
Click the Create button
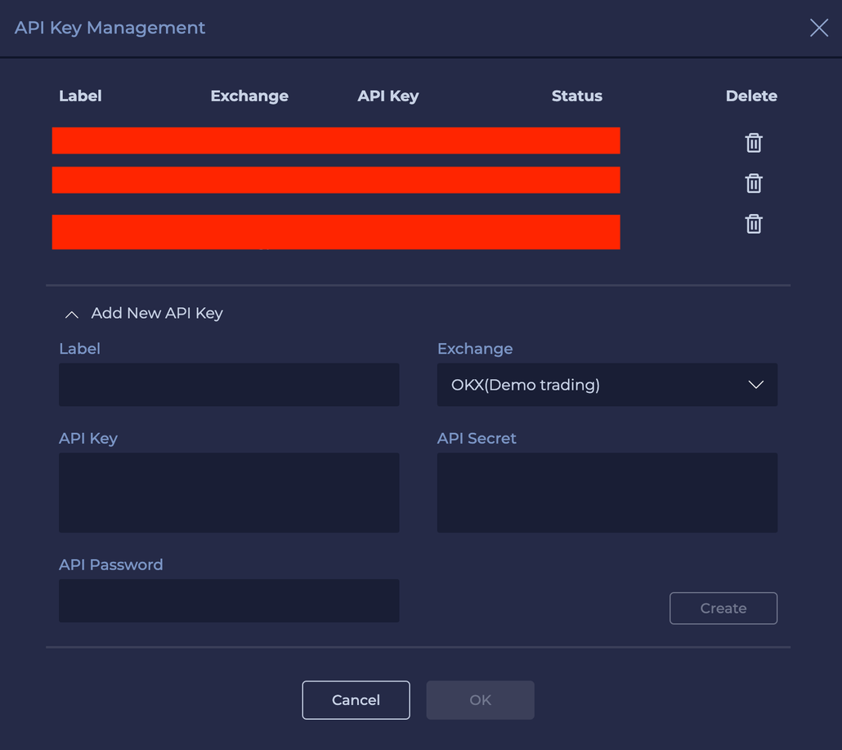pyautogui.click(x=723, y=609)
